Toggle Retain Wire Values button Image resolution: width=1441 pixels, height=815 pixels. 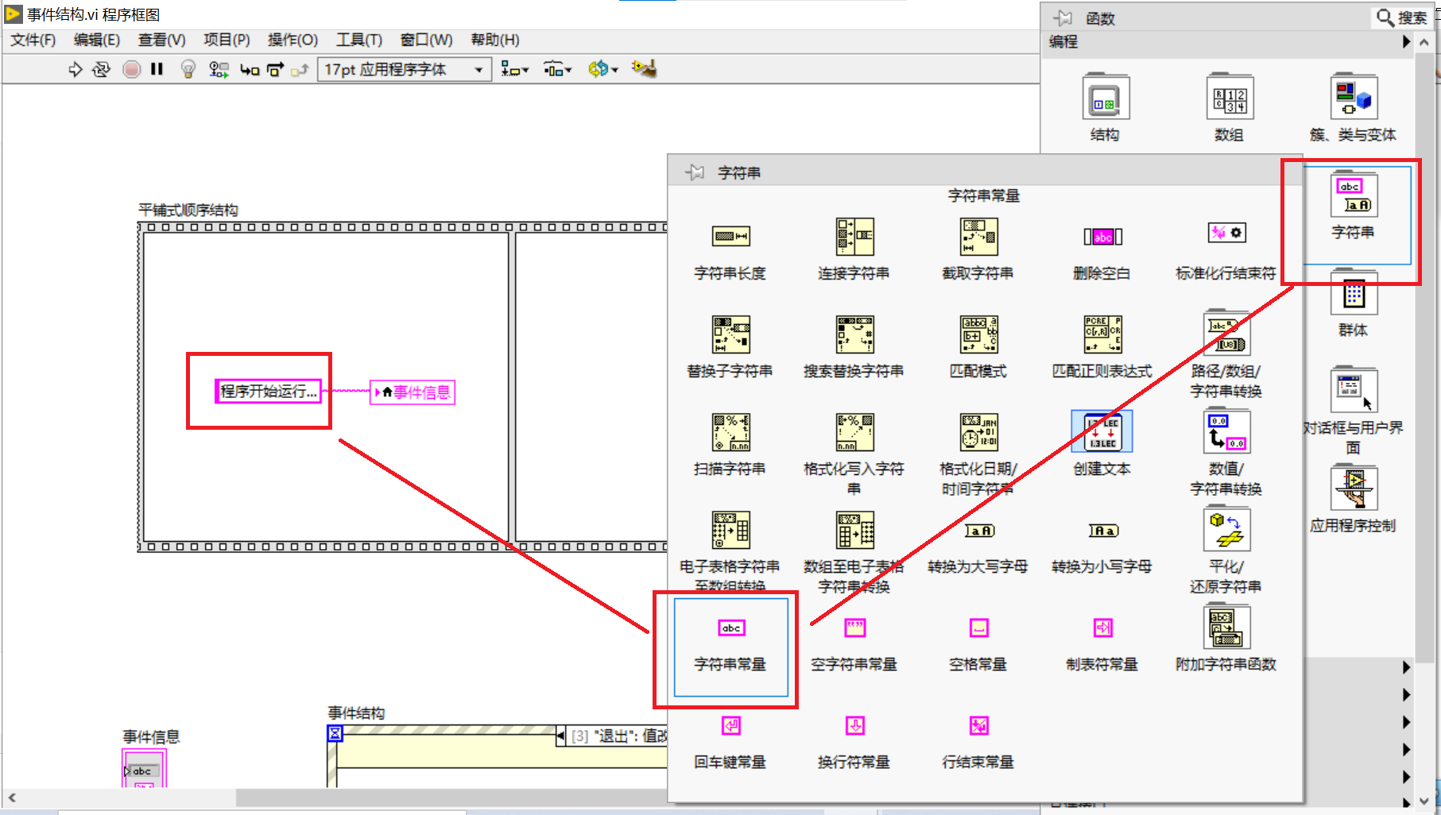tap(219, 70)
